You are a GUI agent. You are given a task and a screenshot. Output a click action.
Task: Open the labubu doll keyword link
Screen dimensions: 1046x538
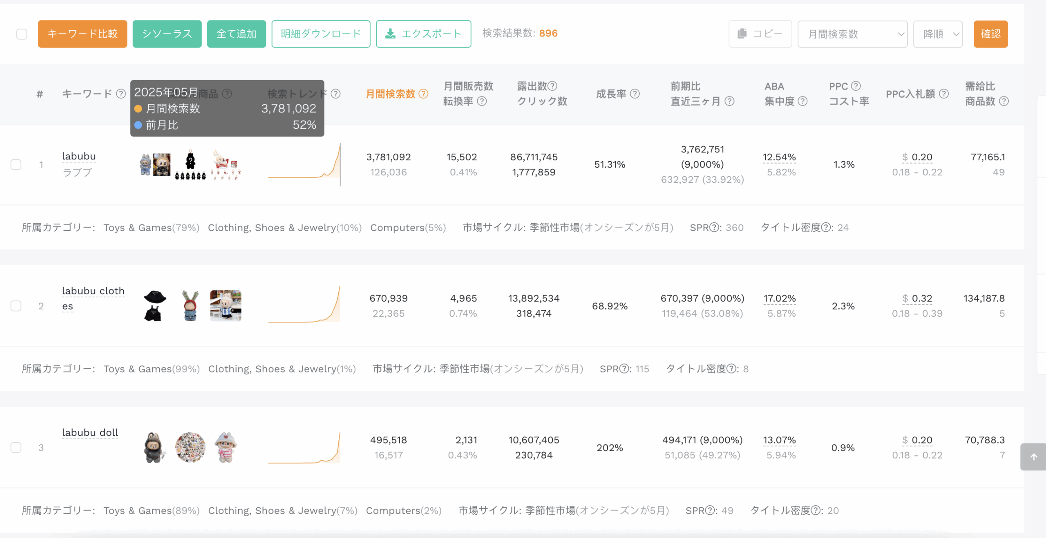tap(90, 433)
